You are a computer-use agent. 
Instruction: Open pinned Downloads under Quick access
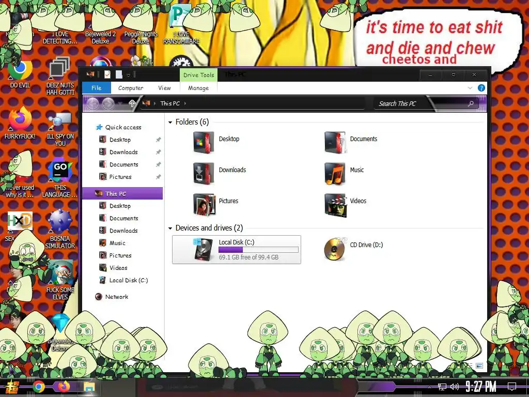123,152
